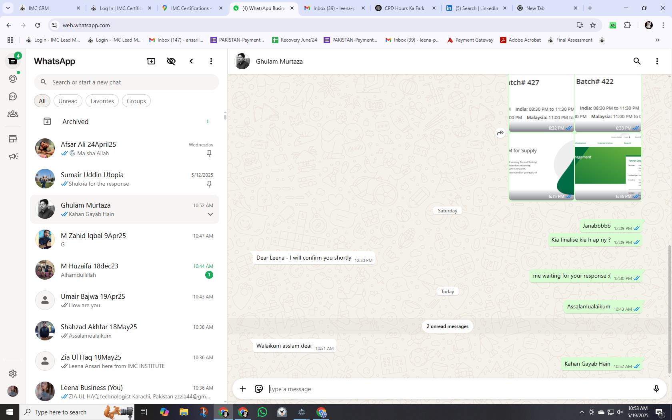The image size is (672, 420).
Task: Open Shahzad Akhtar 18May25 chat
Action: point(125,331)
